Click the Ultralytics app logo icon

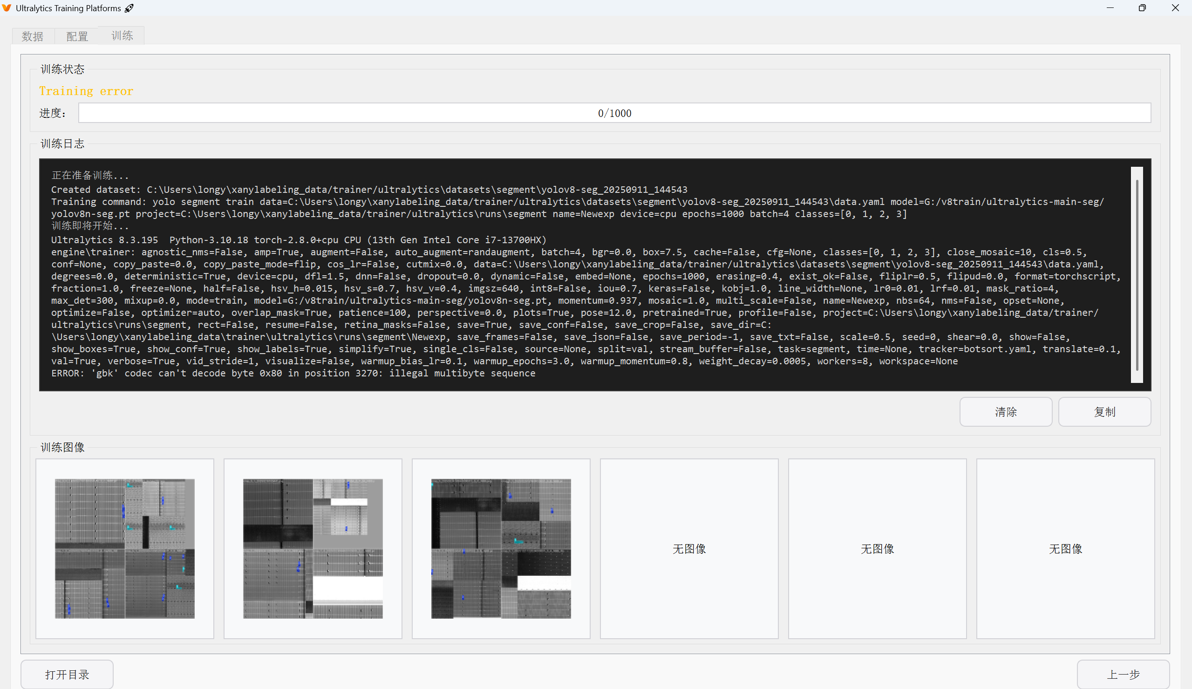click(7, 8)
